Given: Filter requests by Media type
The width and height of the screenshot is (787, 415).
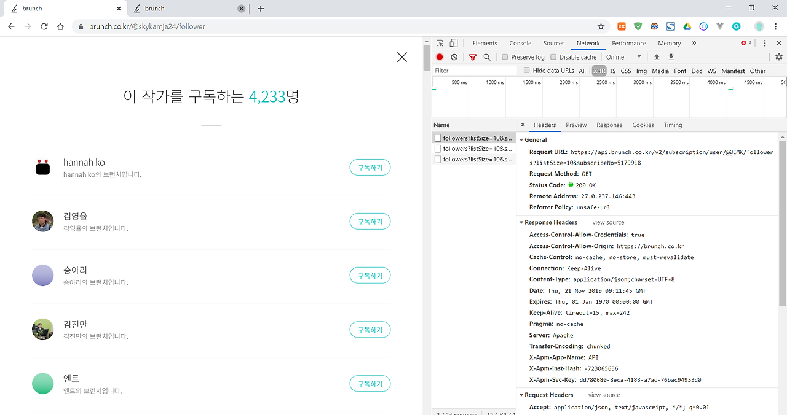Looking at the screenshot, I should click(660, 71).
